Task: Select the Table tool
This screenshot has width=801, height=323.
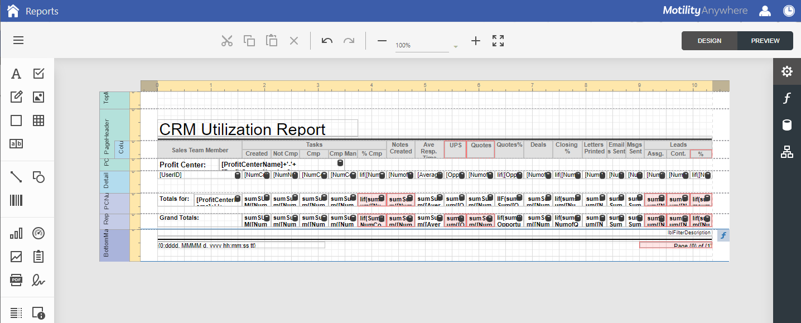Action: coord(38,120)
